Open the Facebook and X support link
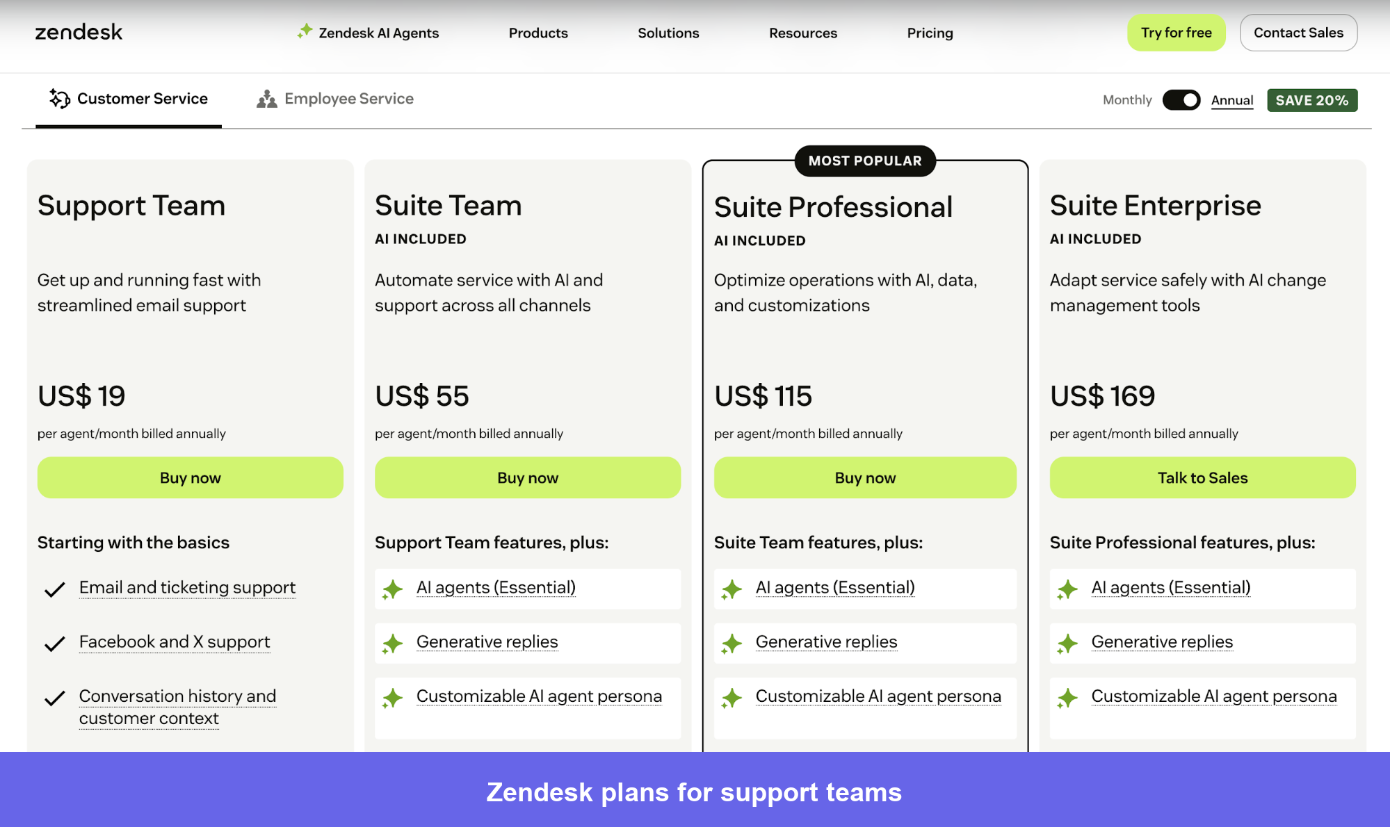This screenshot has height=827, width=1390. point(174,642)
